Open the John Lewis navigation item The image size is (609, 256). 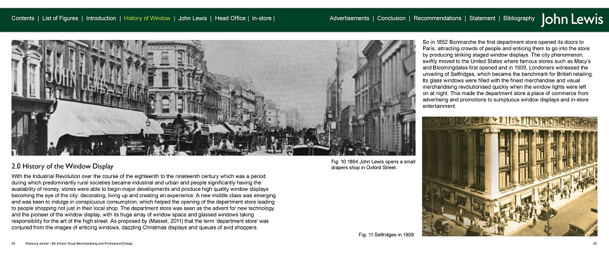(x=193, y=18)
